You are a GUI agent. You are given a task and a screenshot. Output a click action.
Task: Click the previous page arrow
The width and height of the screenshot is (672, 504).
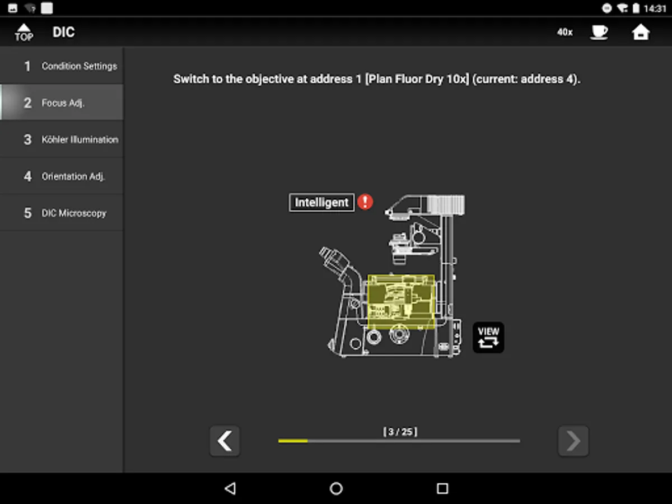pos(225,441)
